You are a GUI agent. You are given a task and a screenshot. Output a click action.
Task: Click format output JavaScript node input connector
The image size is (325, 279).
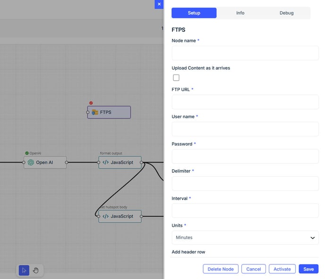coord(99,162)
